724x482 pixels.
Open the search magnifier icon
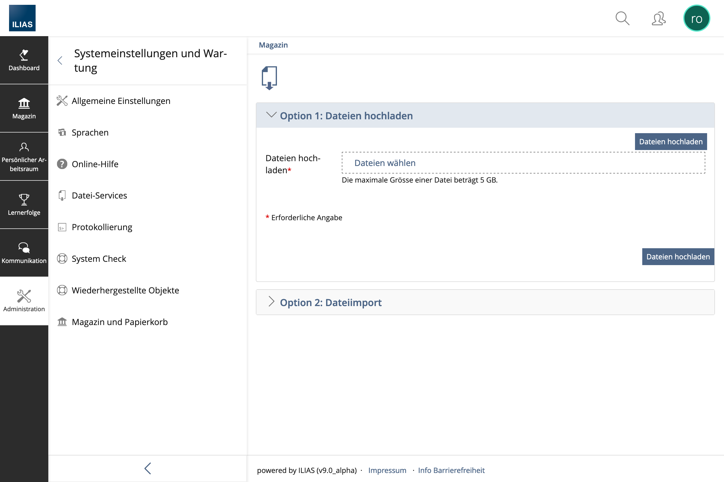pyautogui.click(x=622, y=18)
